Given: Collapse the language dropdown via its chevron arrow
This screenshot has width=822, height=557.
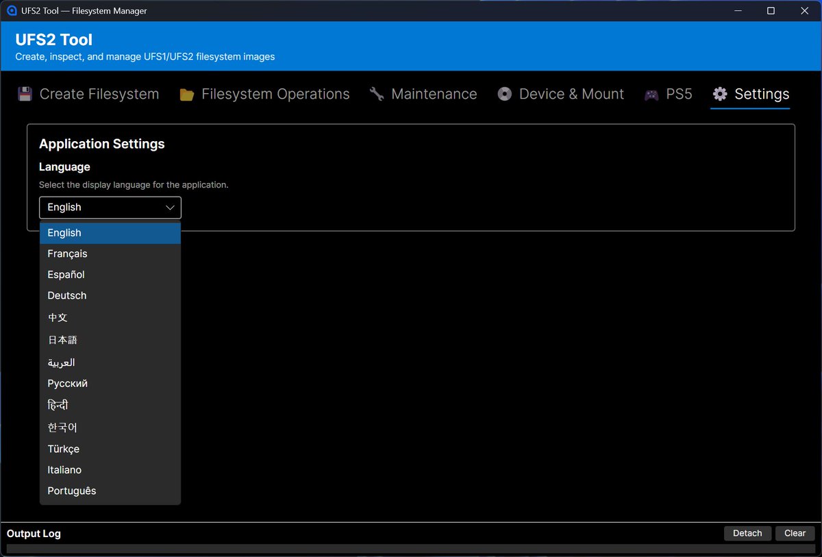Looking at the screenshot, I should click(170, 208).
